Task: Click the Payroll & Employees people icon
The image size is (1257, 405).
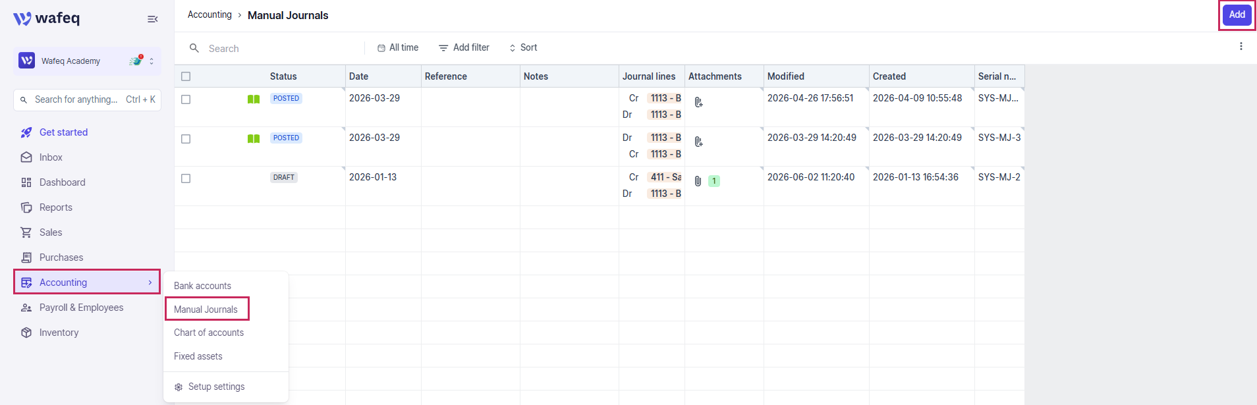Action: tap(26, 308)
